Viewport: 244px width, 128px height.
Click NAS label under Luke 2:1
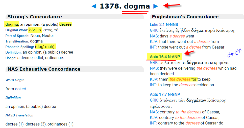(154, 36)
